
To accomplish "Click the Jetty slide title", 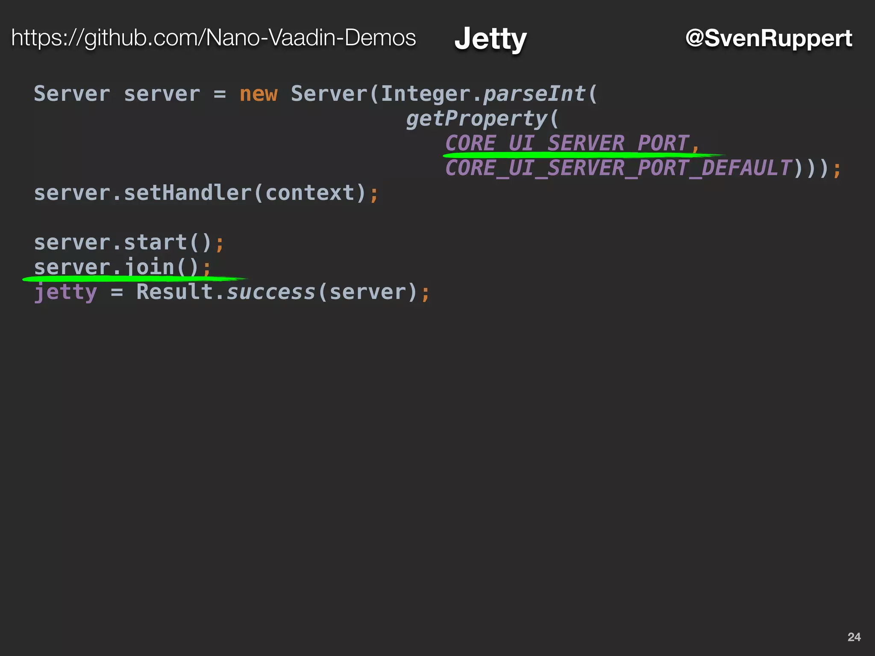I will coord(490,38).
